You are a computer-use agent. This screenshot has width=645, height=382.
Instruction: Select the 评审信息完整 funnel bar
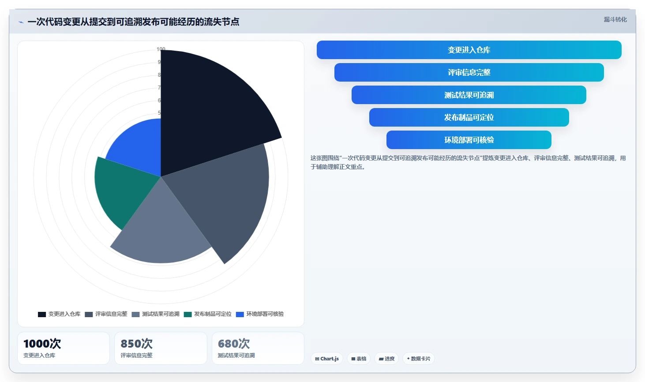click(469, 72)
